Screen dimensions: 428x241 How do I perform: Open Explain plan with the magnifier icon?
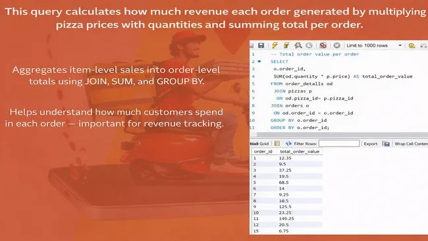coord(298,45)
